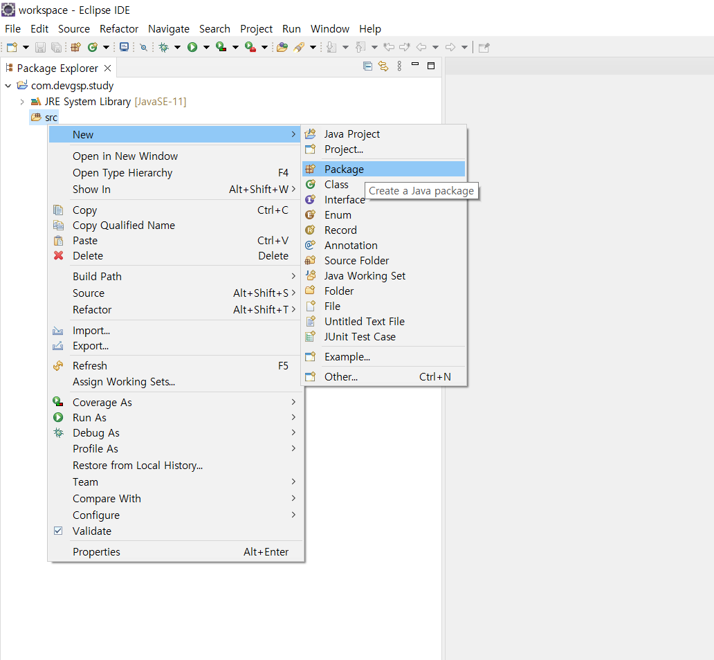Choose Source Folder from the New submenu

click(383, 261)
